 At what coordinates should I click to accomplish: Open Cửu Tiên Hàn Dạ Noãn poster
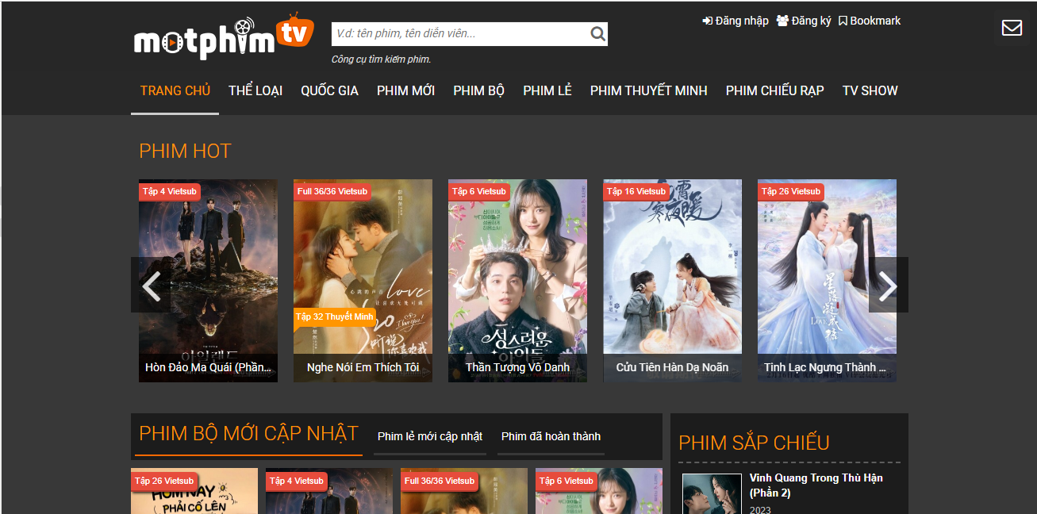(672, 281)
